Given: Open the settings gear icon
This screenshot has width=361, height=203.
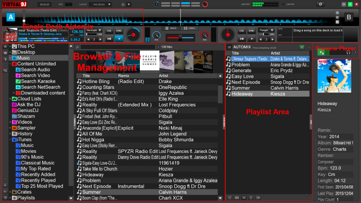Looking at the screenshot, I should (320, 4).
